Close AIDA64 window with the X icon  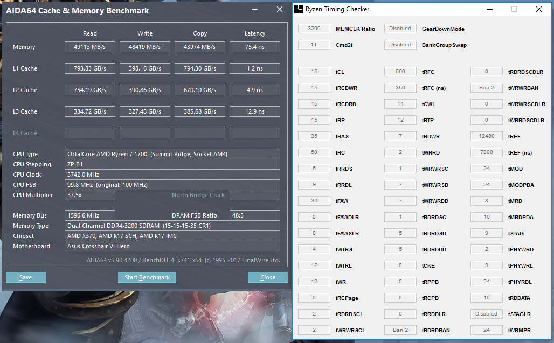coord(280,10)
